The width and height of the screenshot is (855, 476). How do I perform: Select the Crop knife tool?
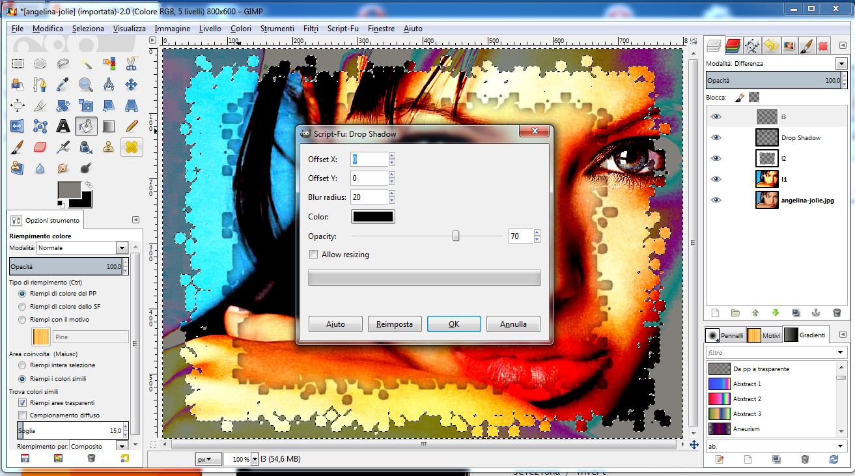40,105
